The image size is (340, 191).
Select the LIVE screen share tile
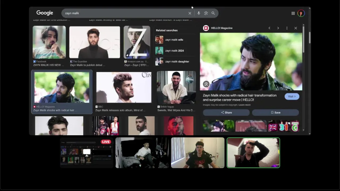pyautogui.click(x=87, y=153)
